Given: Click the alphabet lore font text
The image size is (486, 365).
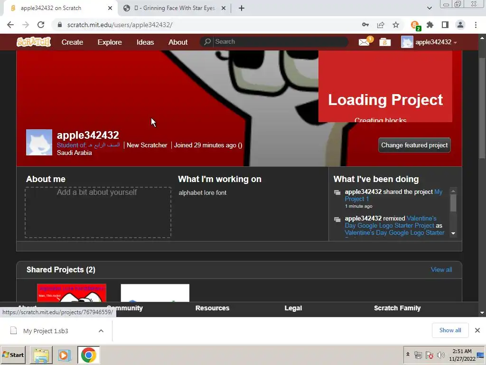Looking at the screenshot, I should 202,192.
